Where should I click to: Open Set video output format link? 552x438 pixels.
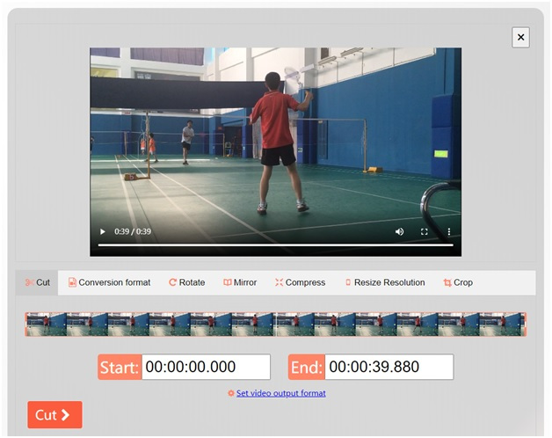click(281, 393)
